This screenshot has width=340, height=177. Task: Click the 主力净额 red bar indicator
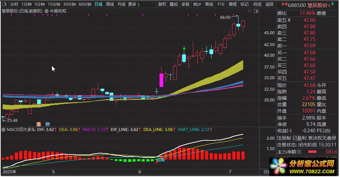point(312,152)
